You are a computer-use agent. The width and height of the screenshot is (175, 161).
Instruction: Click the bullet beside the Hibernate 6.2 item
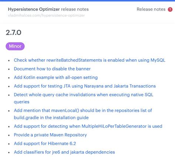9,144
